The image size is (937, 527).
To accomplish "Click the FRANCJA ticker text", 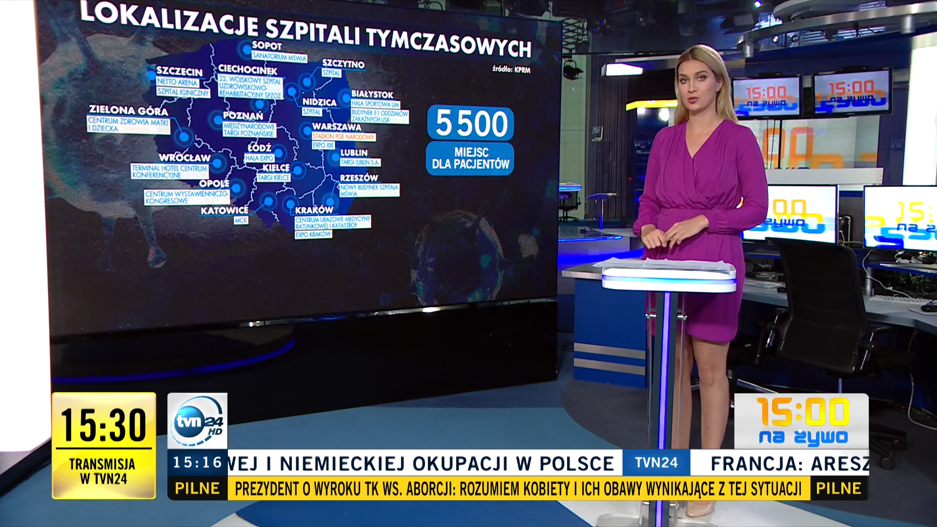I will (x=789, y=464).
